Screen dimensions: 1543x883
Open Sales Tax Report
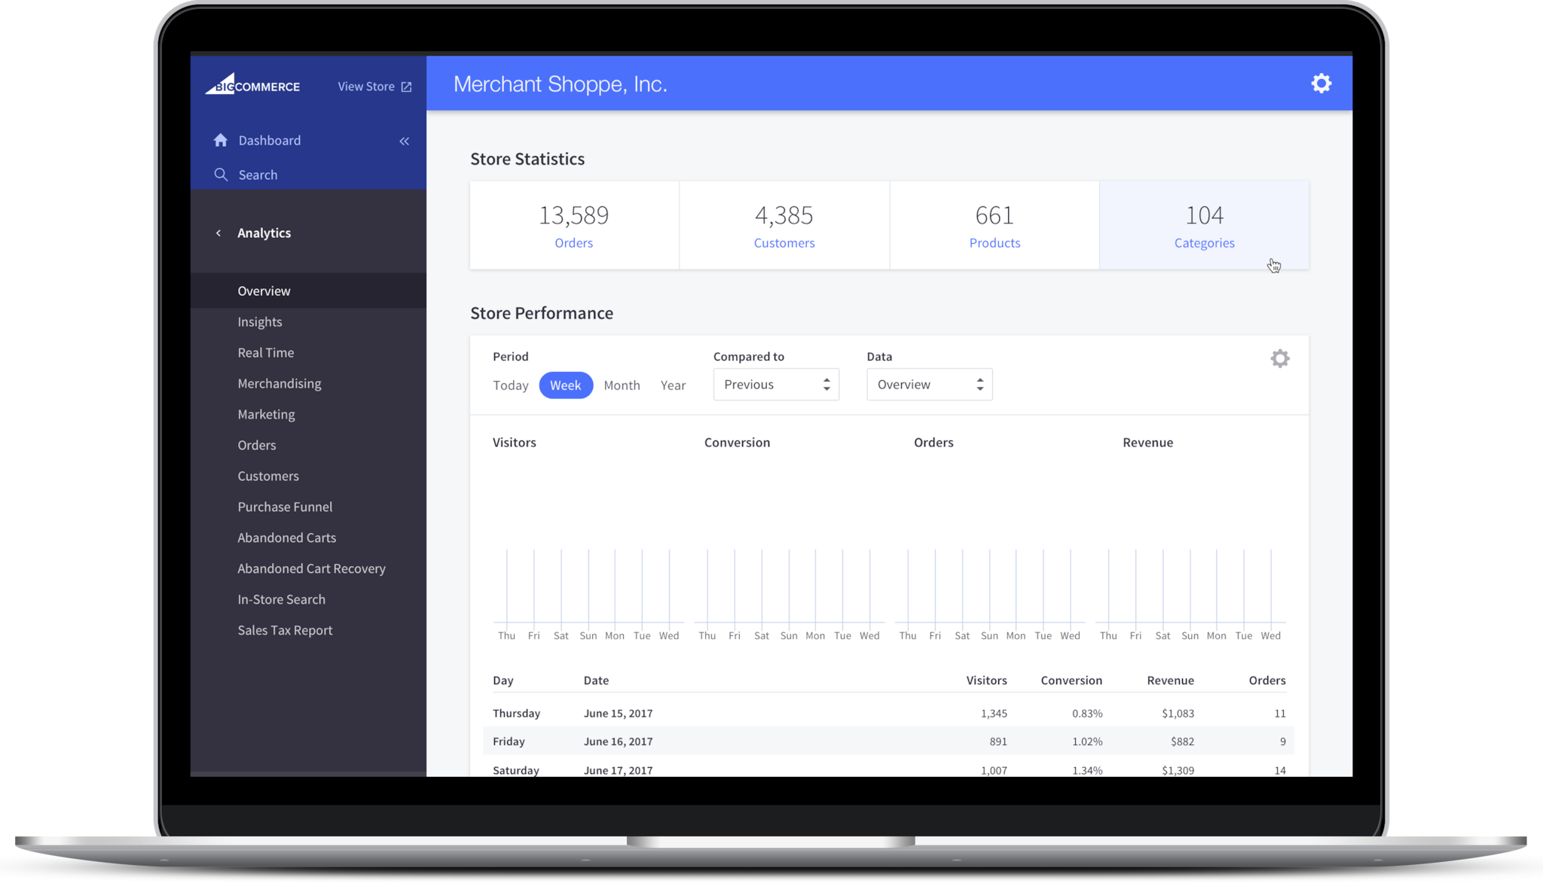click(x=285, y=630)
